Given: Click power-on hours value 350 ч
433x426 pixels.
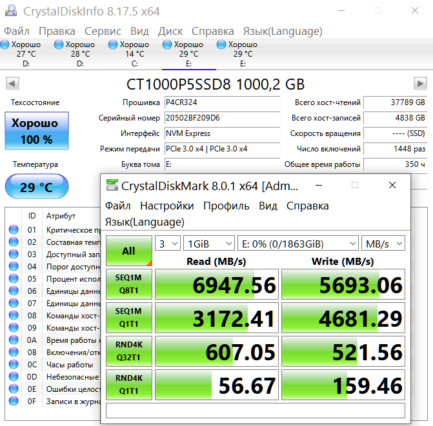Looking at the screenshot, I should click(x=395, y=164).
